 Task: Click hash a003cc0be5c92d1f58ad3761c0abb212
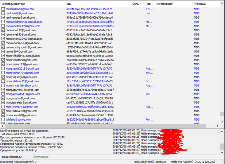[90, 73]
